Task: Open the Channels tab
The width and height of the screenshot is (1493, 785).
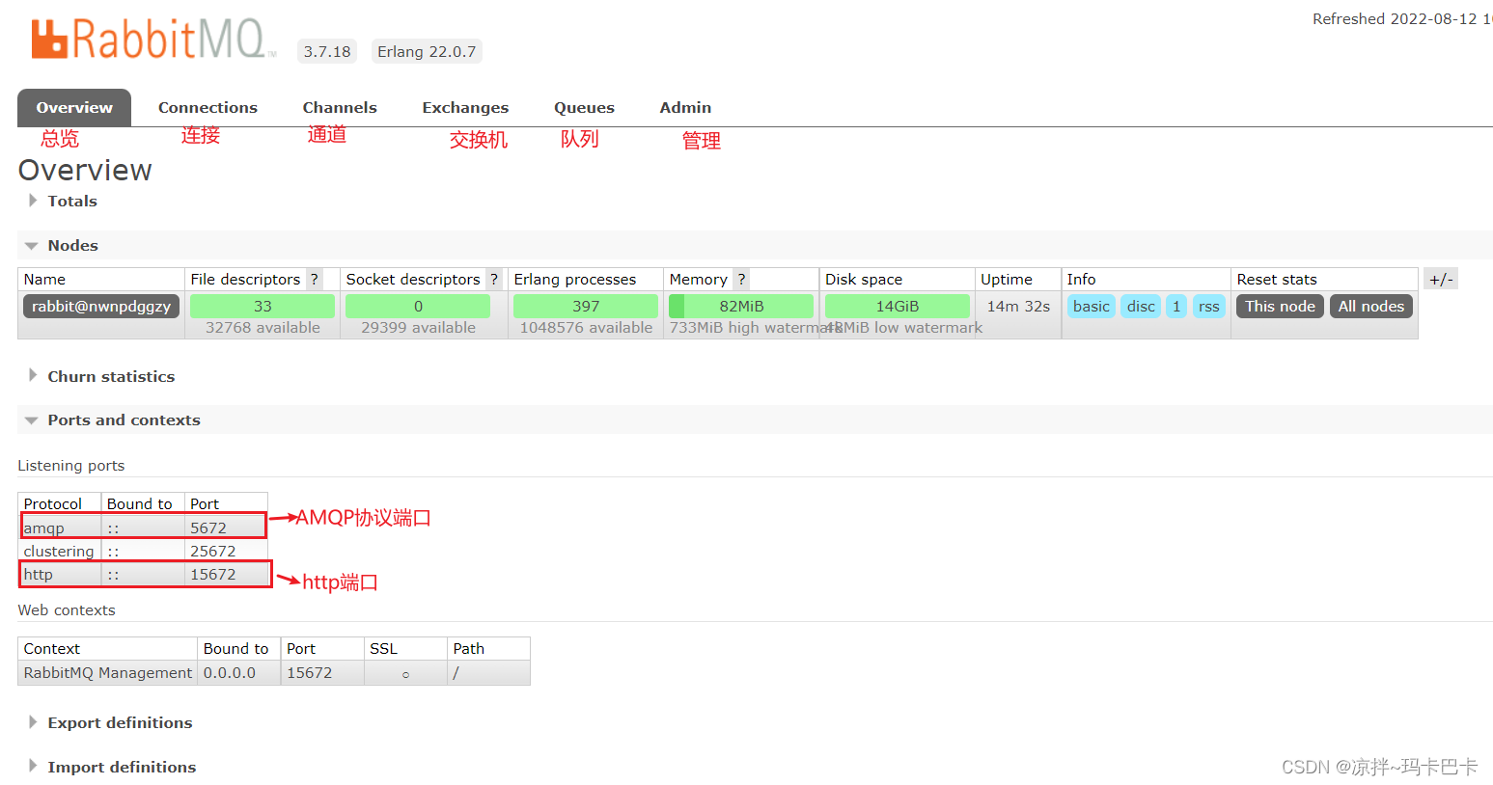Action: (x=340, y=108)
